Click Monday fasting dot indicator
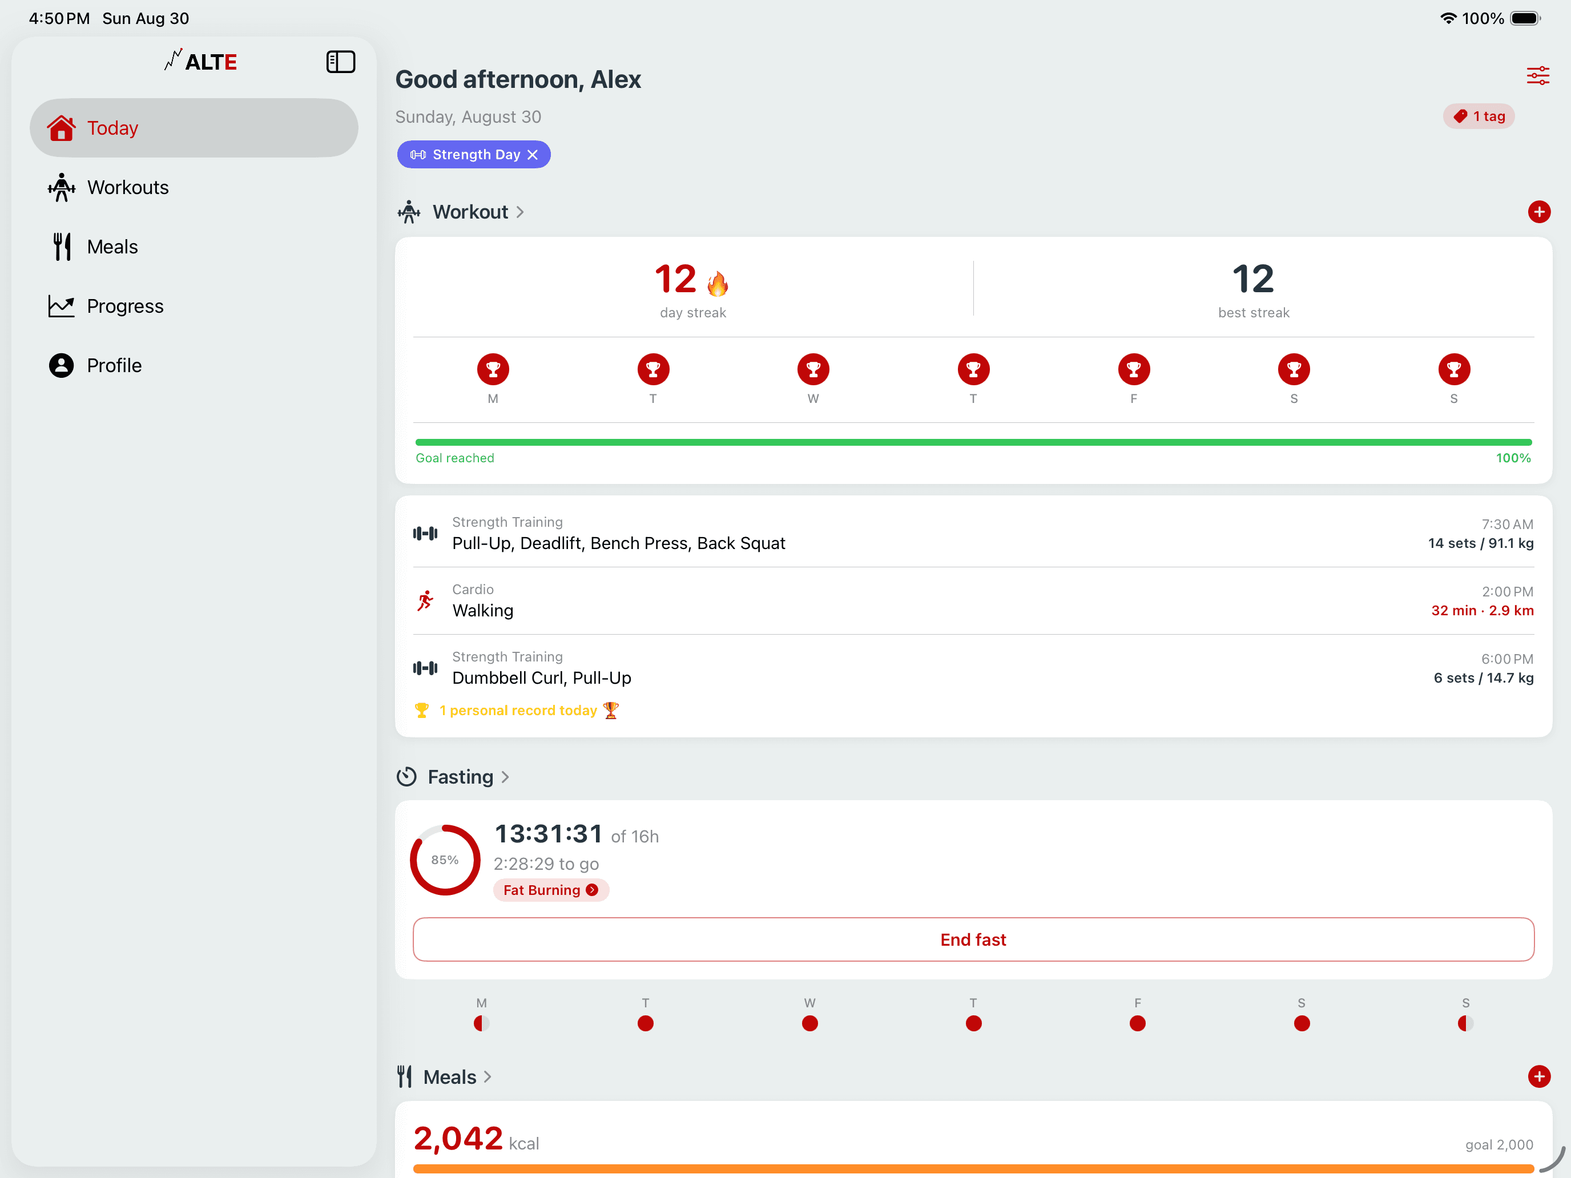 (482, 1023)
